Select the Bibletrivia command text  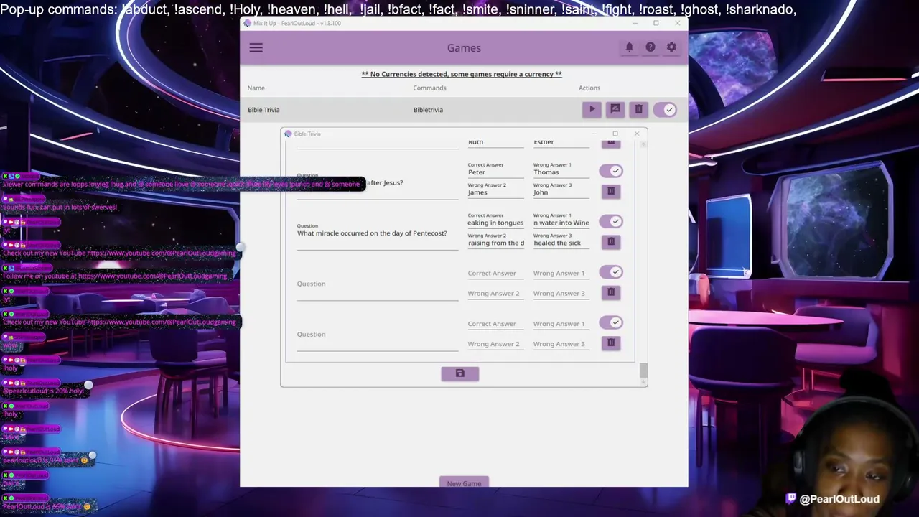coord(428,110)
